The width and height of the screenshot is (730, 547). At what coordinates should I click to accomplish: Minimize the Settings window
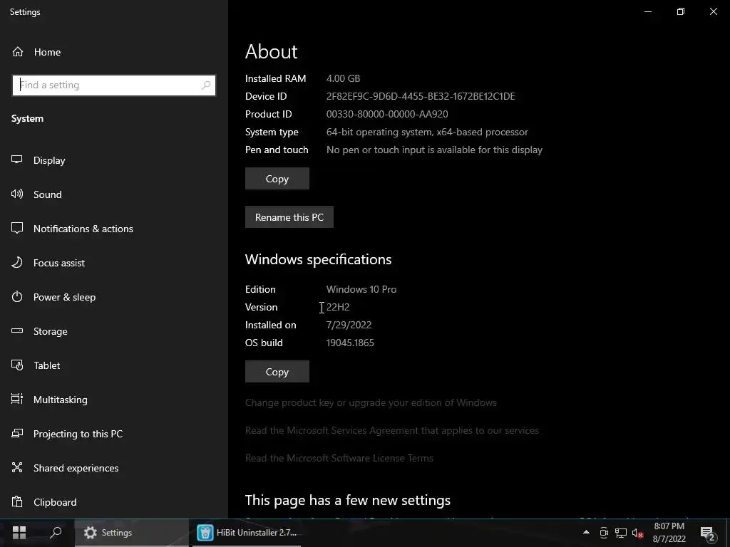click(x=647, y=11)
